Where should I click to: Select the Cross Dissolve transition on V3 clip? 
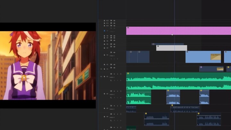[x=215, y=56]
